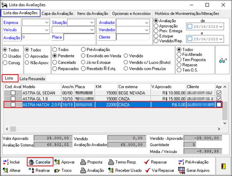Click the Termo Resp. printer icon
The height and width of the screenshot is (176, 232).
click(111, 162)
